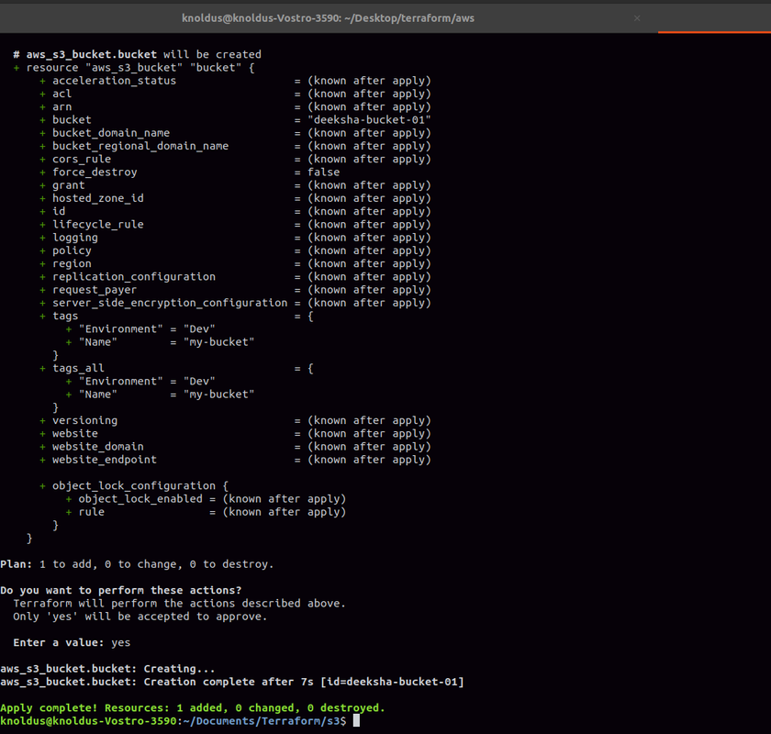Click the website_domain attribute line

pyautogui.click(x=235, y=447)
